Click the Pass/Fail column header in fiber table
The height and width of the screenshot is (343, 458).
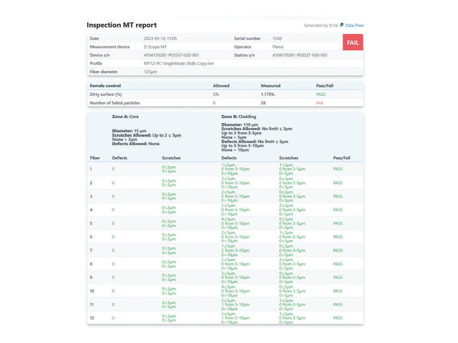tap(342, 157)
